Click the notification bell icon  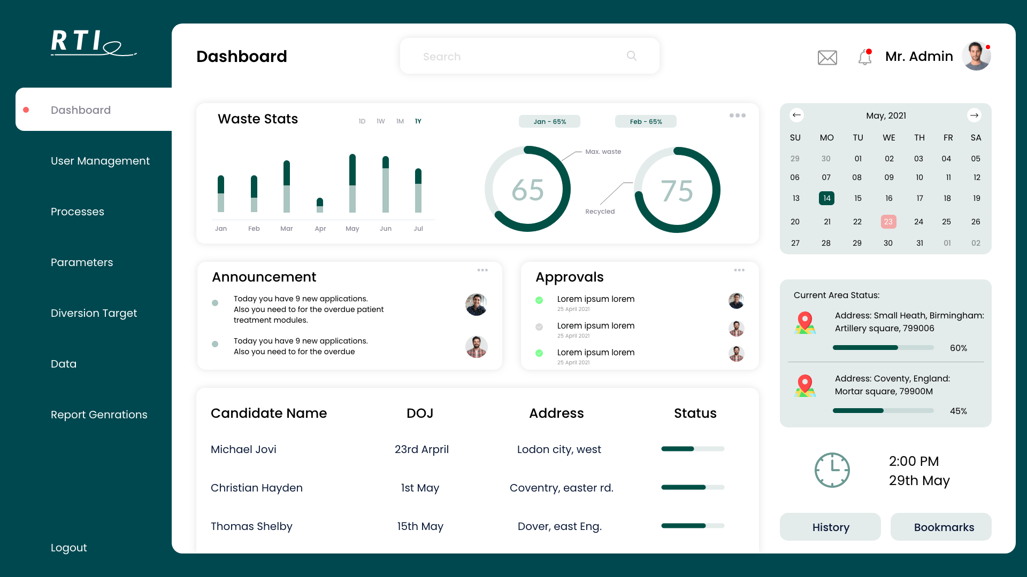[x=864, y=57]
